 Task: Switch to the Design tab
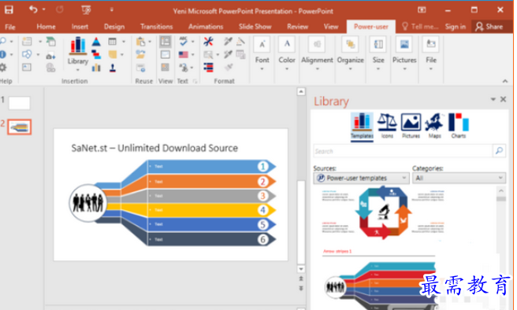[114, 27]
